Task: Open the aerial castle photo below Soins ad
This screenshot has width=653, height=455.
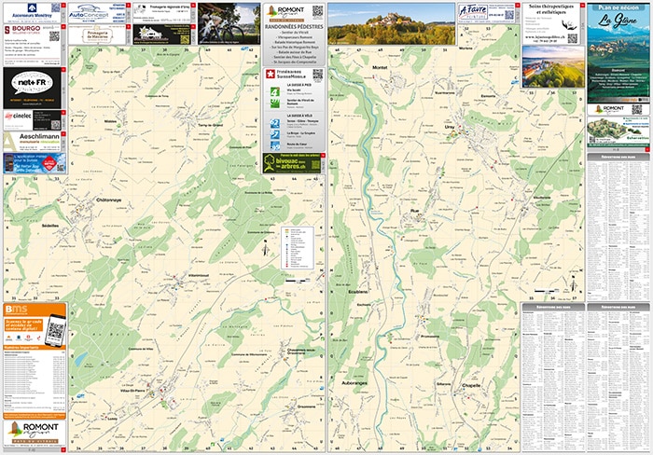Action: pos(553,66)
